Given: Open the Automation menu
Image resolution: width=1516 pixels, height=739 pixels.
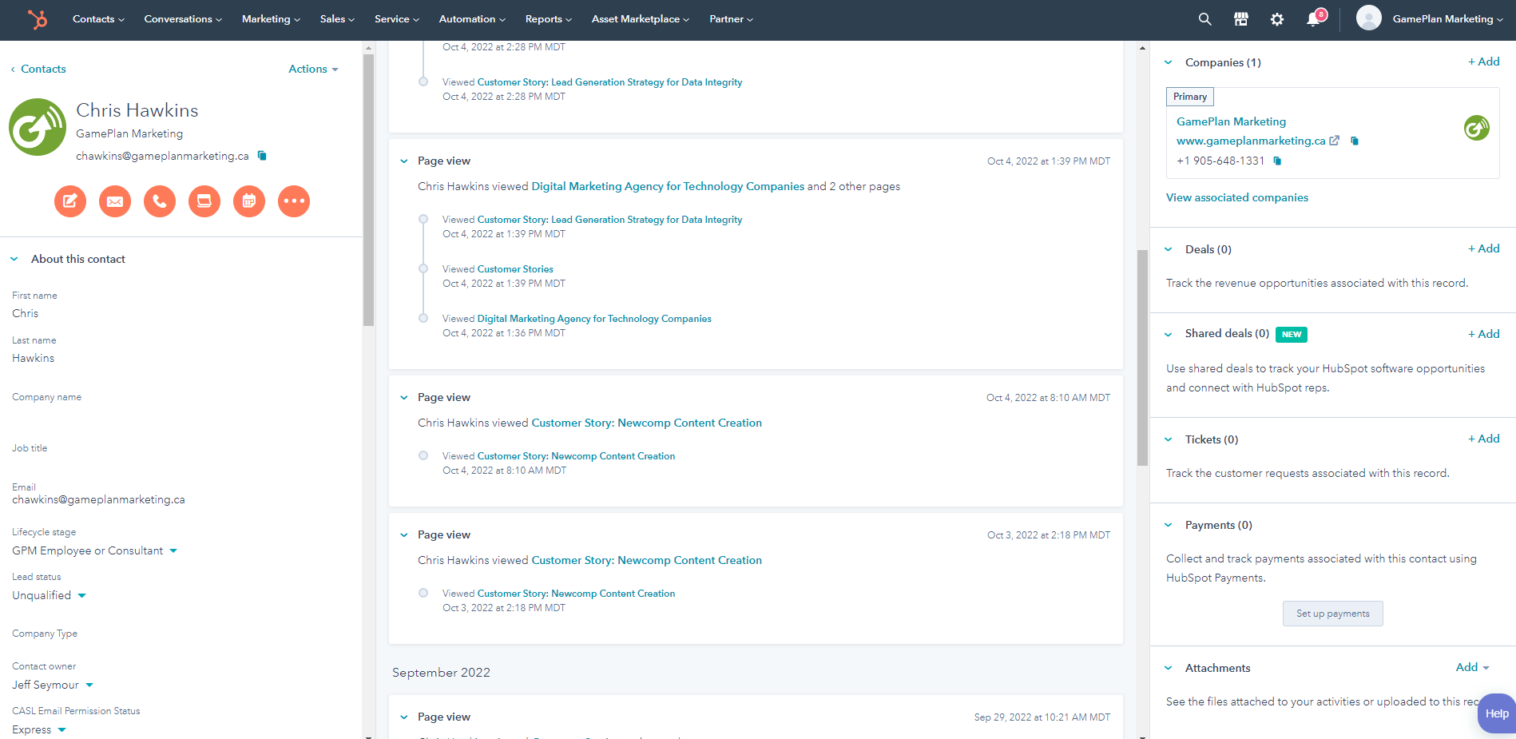Looking at the screenshot, I should click(472, 19).
